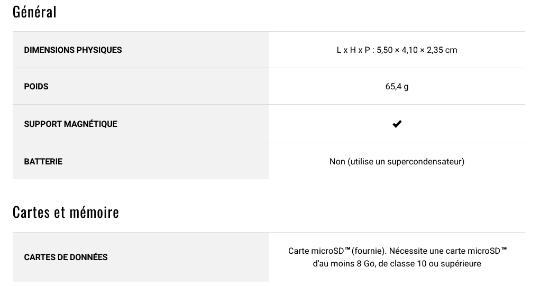This screenshot has height=286, width=540.
Task: Click the "Nécessite une carte microSD" phrase
Action: [445, 251]
